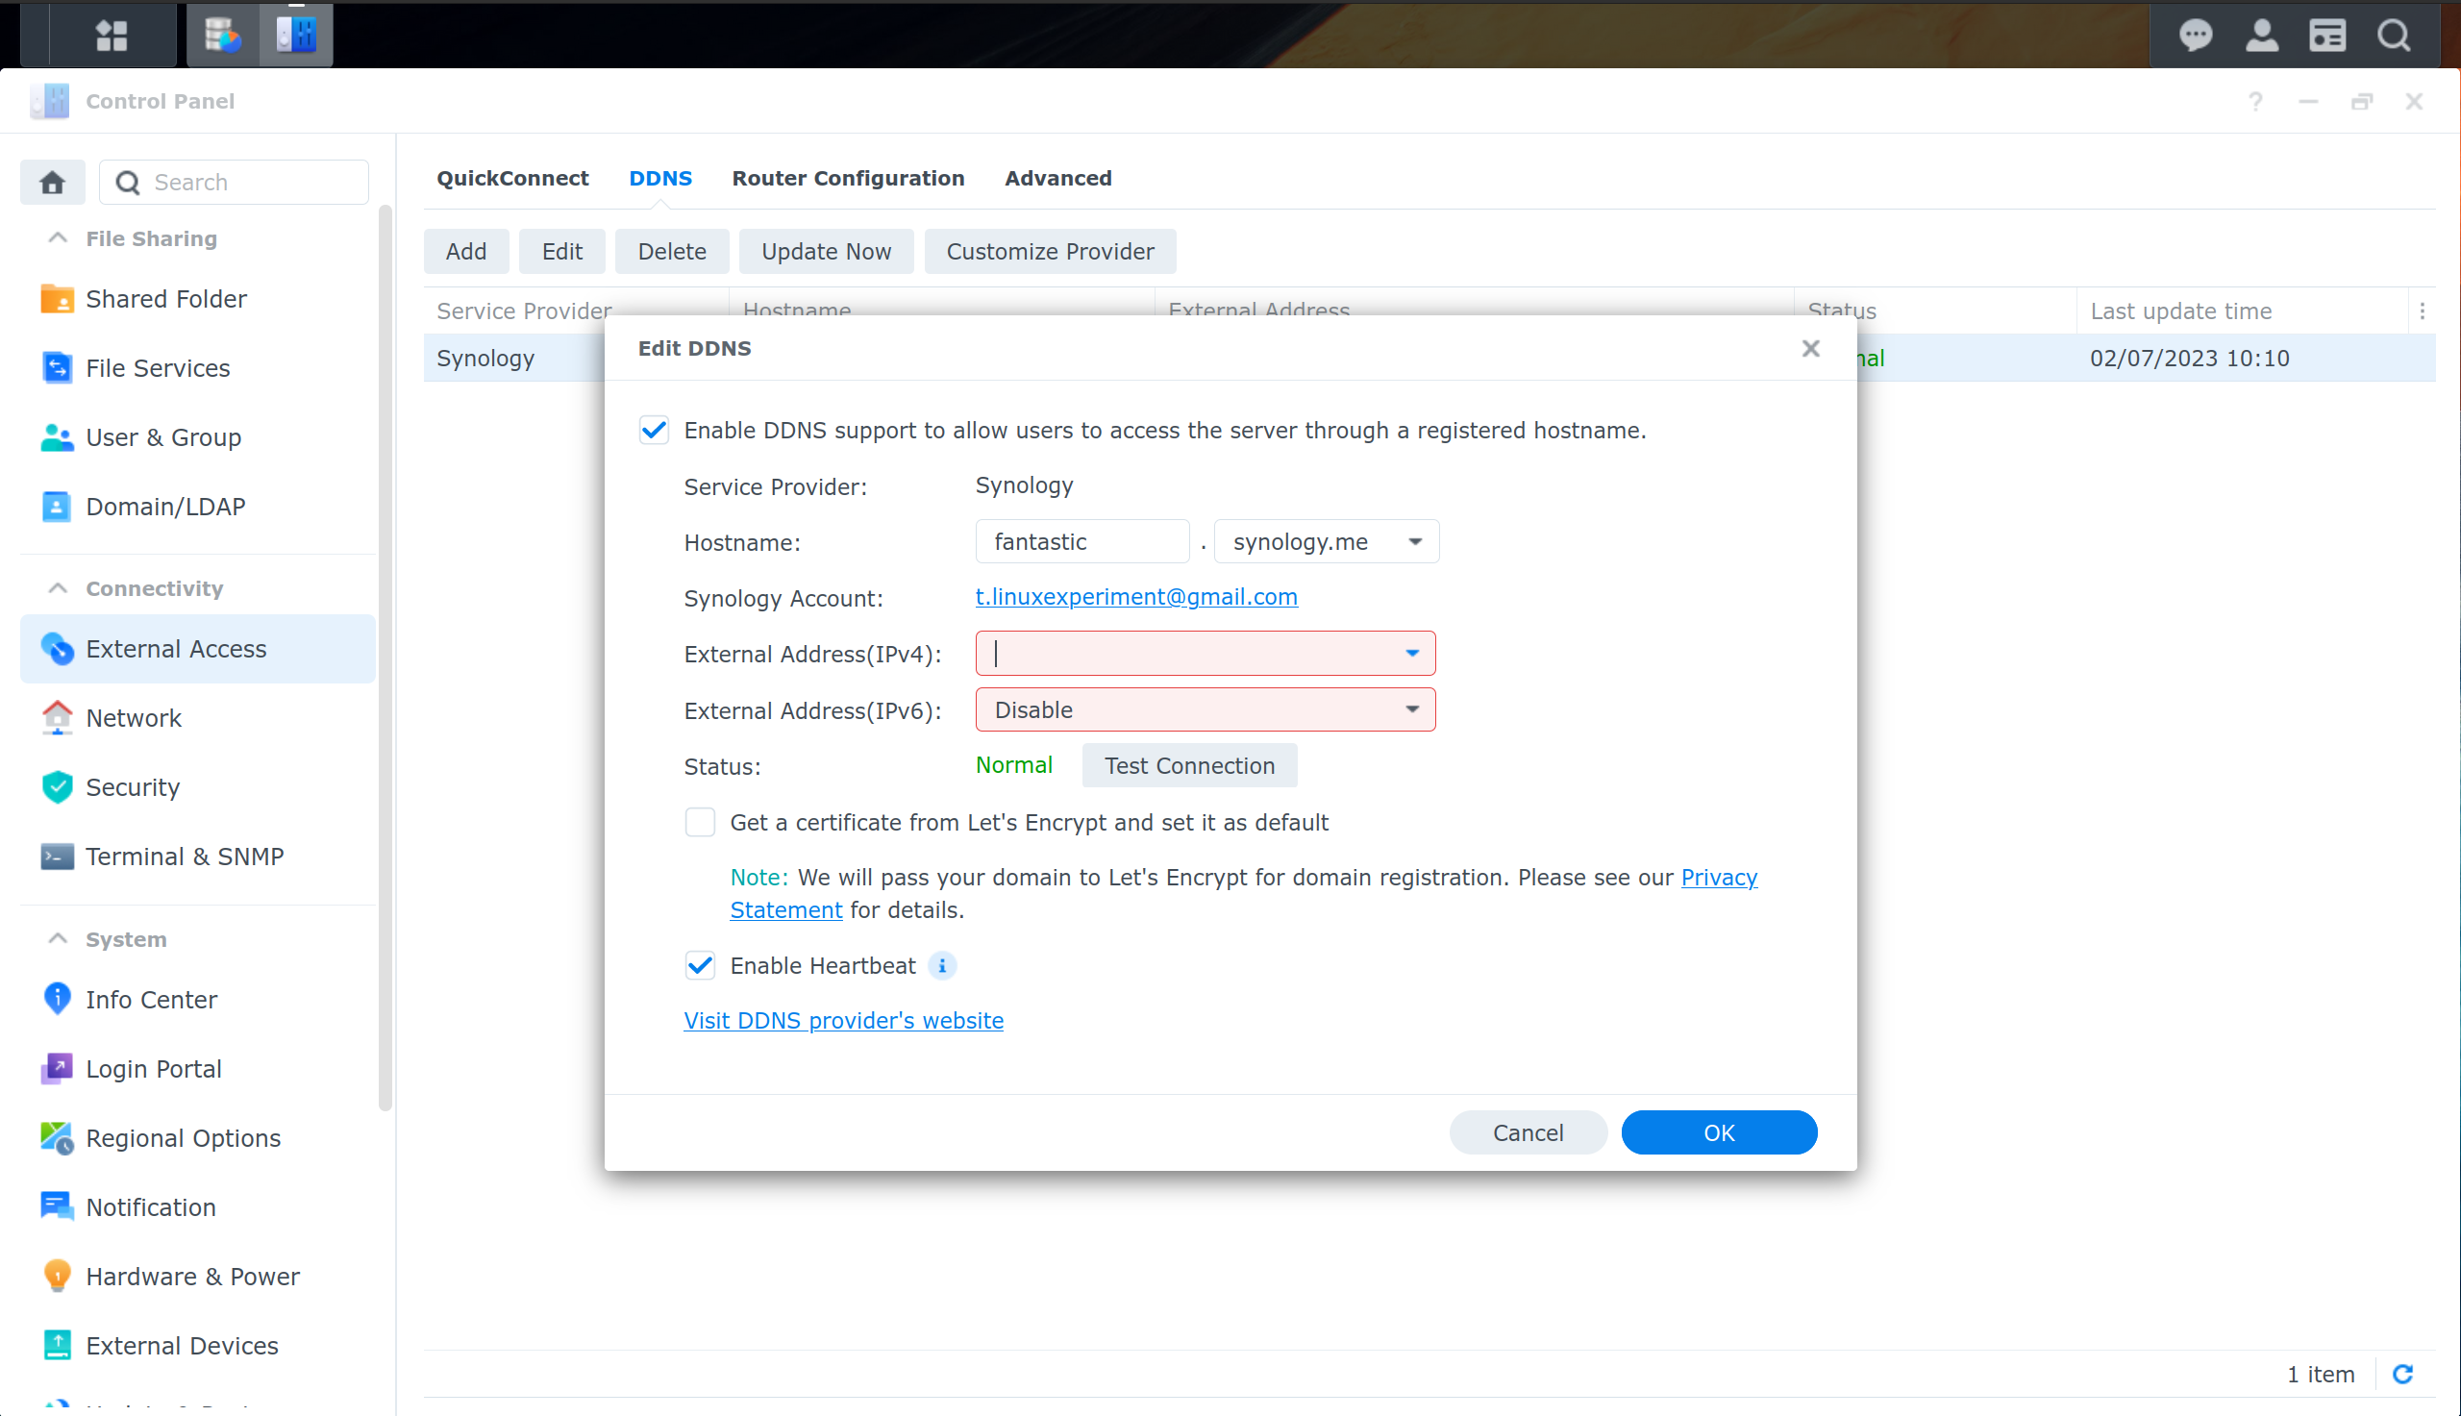Switch to the Router Configuration tab

coord(847,176)
